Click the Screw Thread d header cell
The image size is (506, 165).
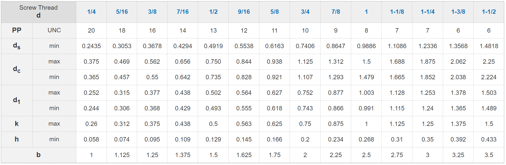[x=39, y=12]
